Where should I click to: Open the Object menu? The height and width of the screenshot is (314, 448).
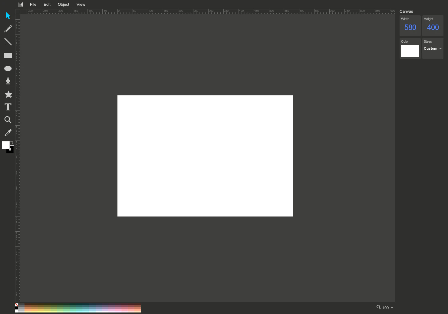pyautogui.click(x=63, y=4)
